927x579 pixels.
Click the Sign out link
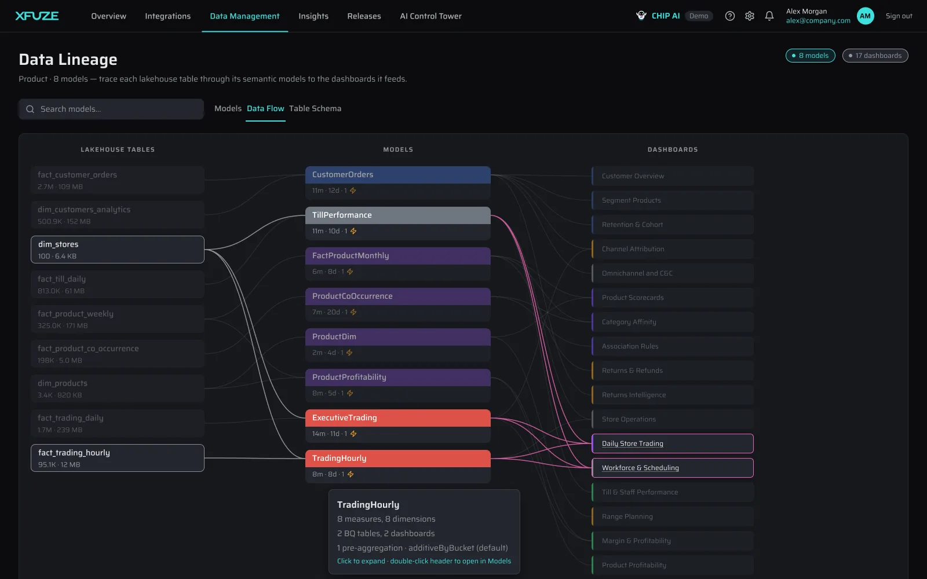899,16
